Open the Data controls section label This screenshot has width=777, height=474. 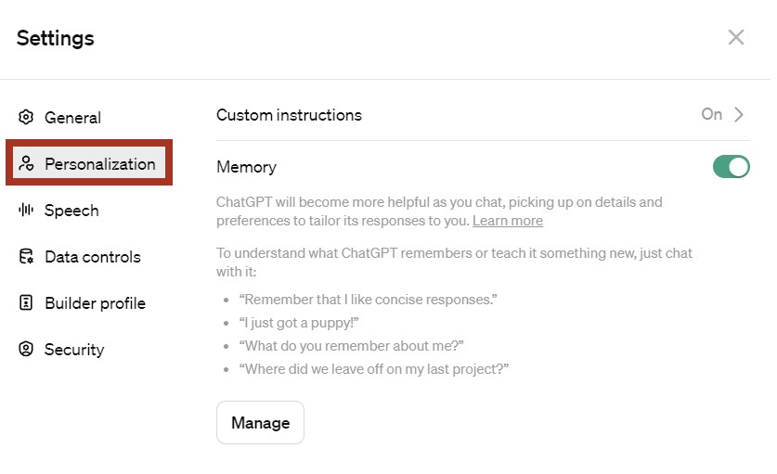pyautogui.click(x=93, y=257)
